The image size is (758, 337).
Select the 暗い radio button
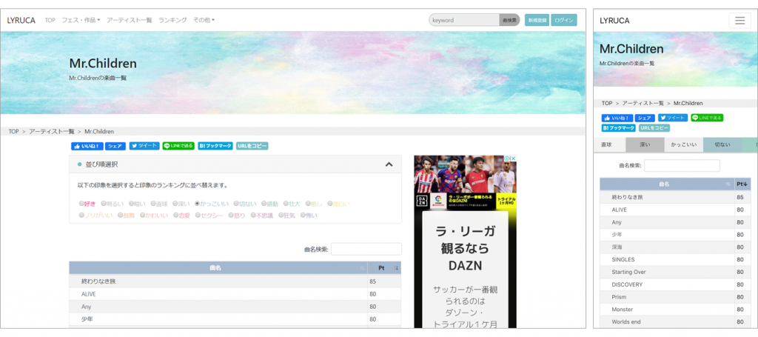tap(131, 204)
